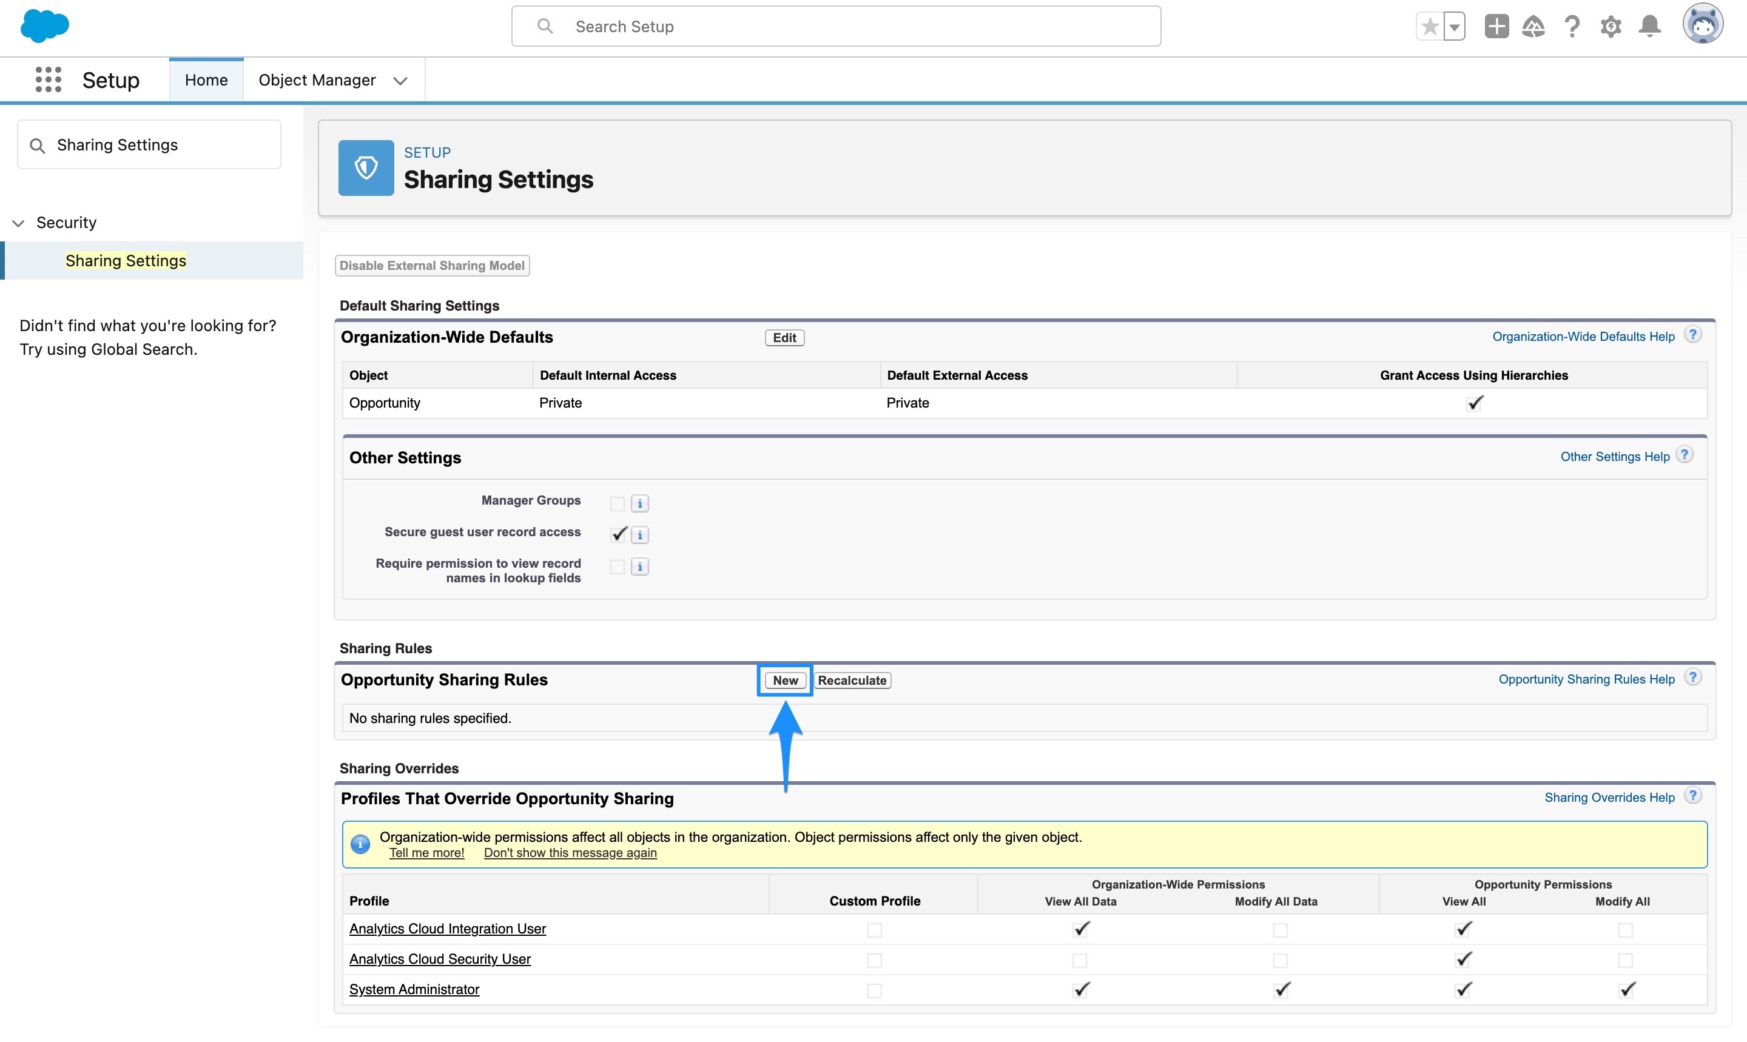Disable Secure guest user record access
Image resolution: width=1747 pixels, height=1042 pixels.
pos(618,534)
